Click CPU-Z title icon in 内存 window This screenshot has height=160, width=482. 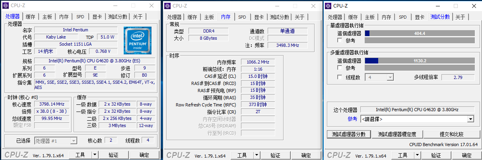click(x=167, y=6)
